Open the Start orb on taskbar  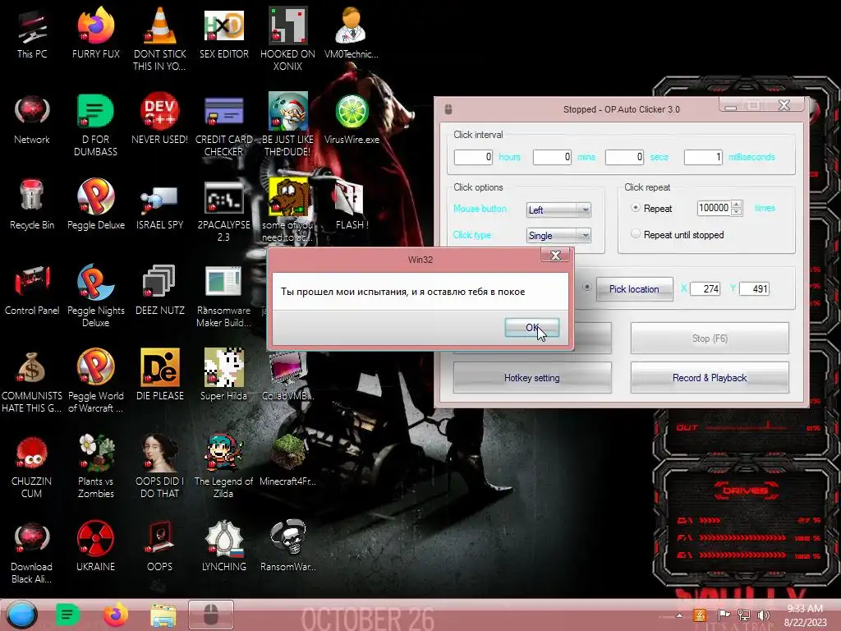click(21, 615)
